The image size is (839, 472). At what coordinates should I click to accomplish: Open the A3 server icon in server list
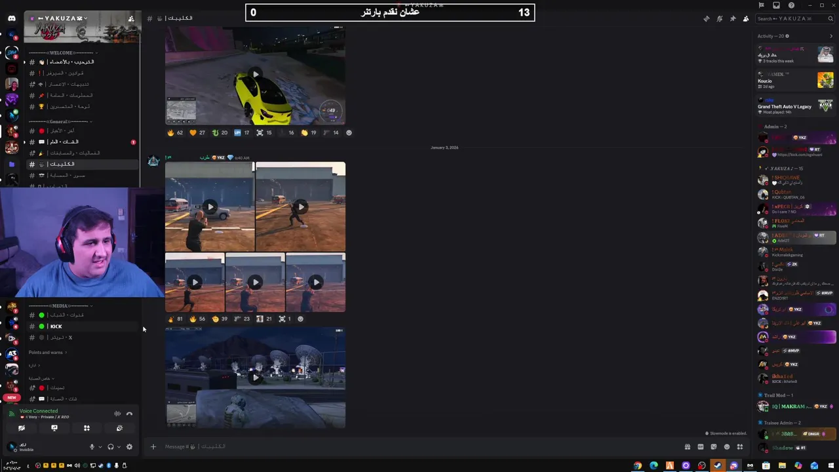[x=12, y=354]
